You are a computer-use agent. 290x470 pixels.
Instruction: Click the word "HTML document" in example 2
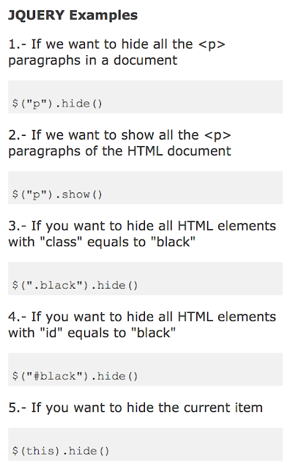coord(179,151)
